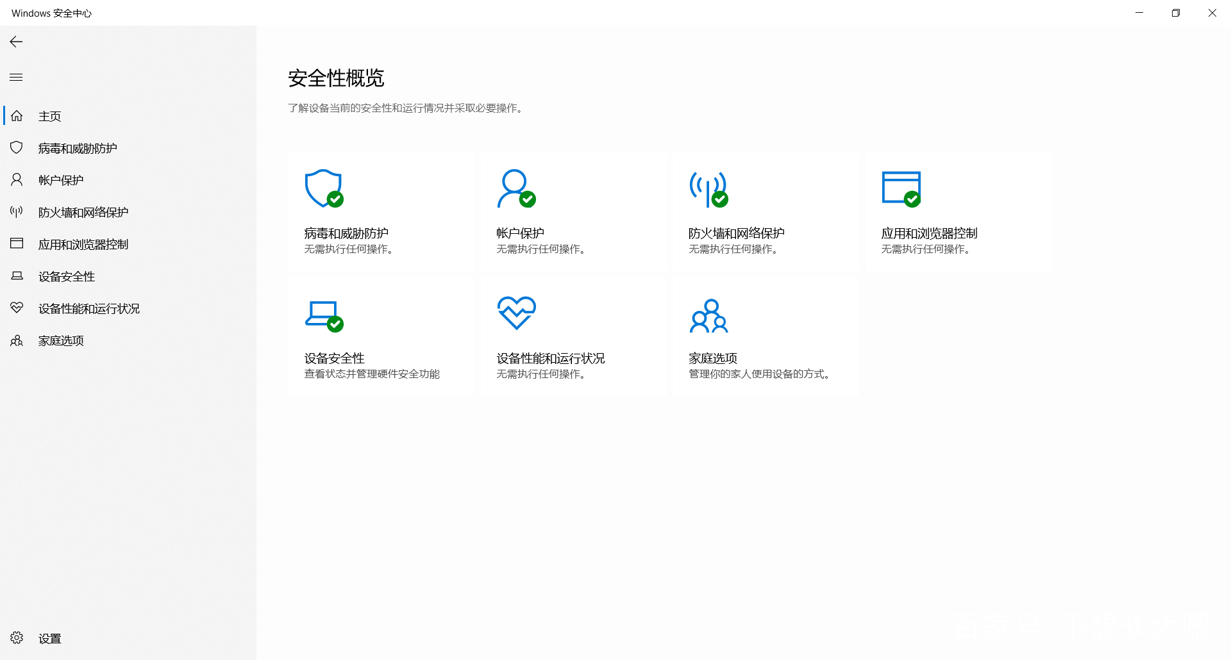Select 设备安全性 from the sidebar menu
The width and height of the screenshot is (1231, 660).
(66, 276)
